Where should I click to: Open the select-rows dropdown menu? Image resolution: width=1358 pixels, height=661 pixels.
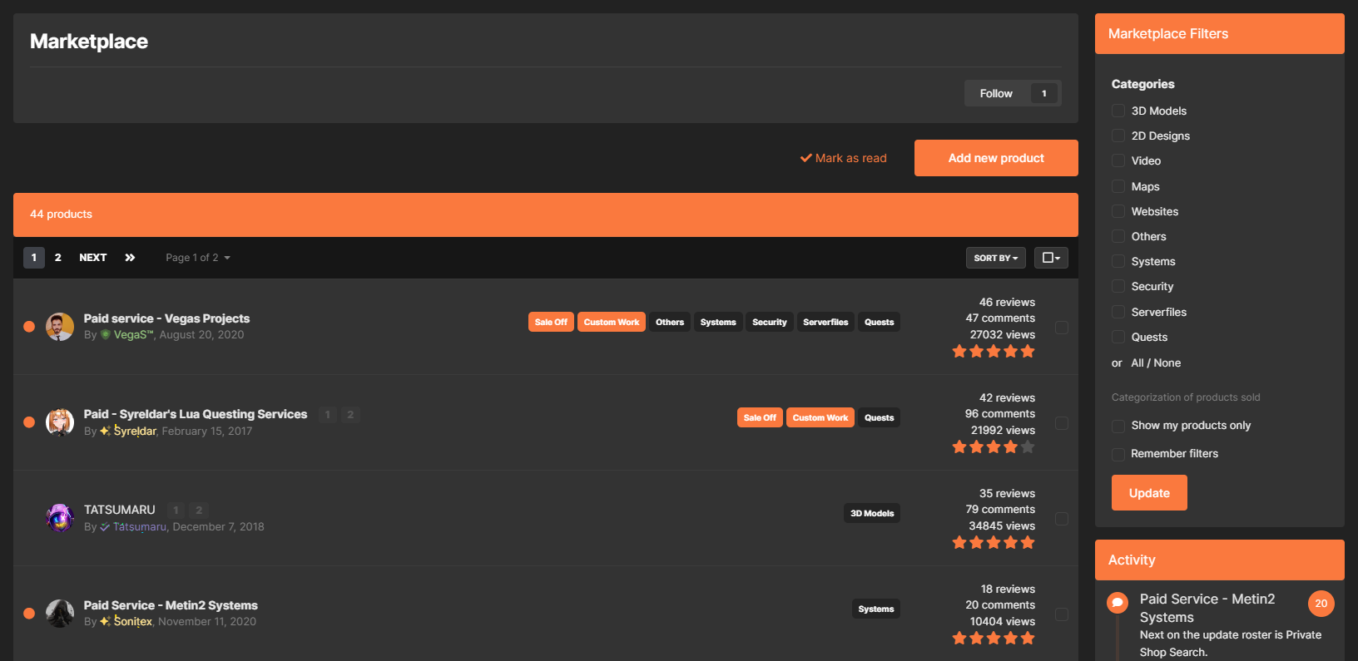tap(1051, 258)
